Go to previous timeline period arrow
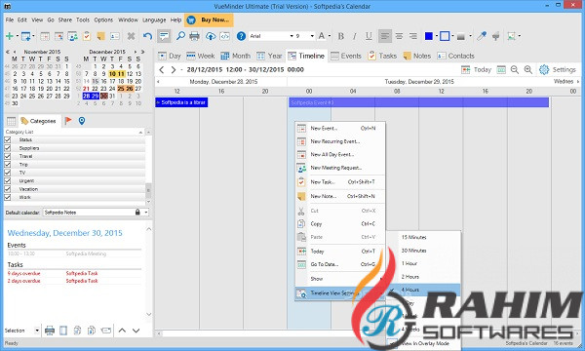The height and width of the screenshot is (351, 585). pos(162,69)
